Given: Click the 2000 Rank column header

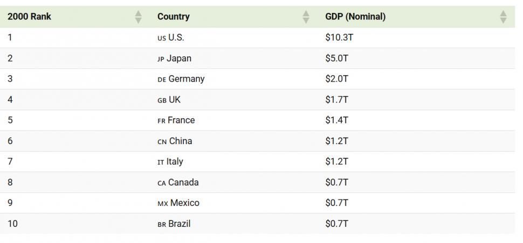Looking at the screenshot, I should pos(30,17).
